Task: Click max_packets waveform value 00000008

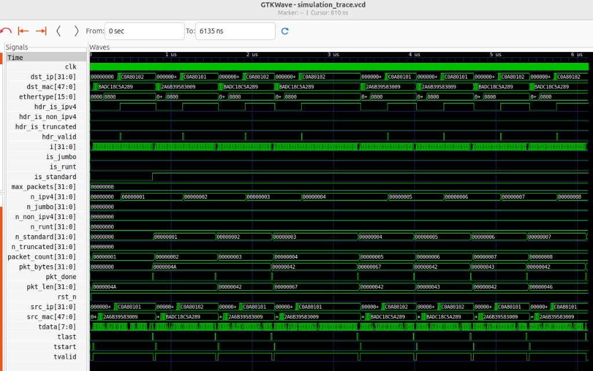Action: click(102, 187)
